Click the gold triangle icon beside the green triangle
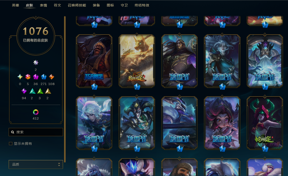This screenshot has height=176, width=288. pos(48,91)
